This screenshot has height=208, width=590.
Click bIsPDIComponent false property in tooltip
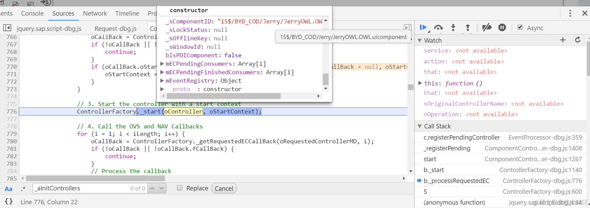[203, 55]
